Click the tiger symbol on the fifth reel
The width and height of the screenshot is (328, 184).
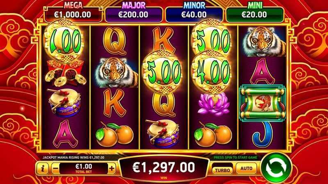tap(264, 42)
